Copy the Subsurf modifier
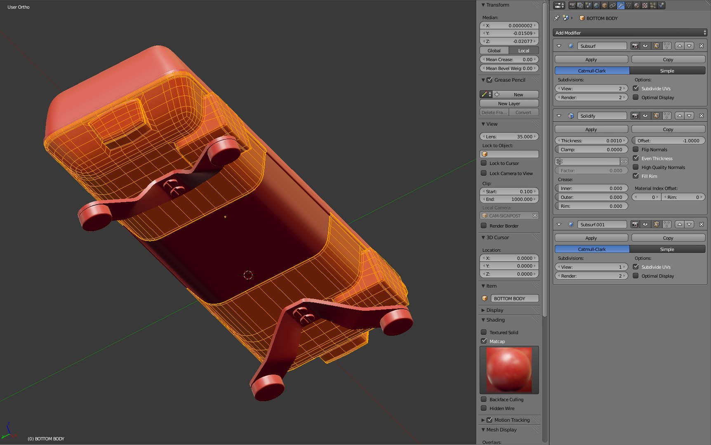 (x=668, y=60)
